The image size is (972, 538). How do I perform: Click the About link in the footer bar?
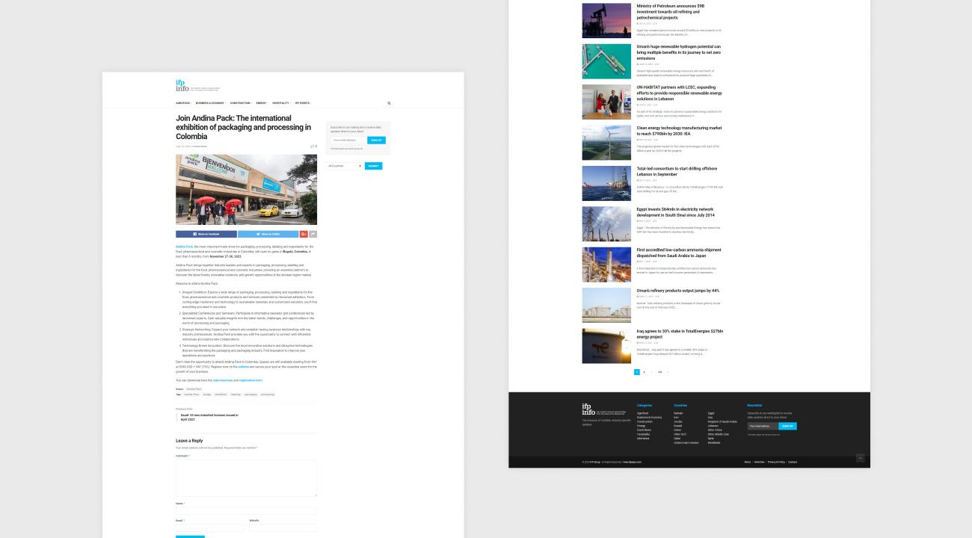[747, 462]
